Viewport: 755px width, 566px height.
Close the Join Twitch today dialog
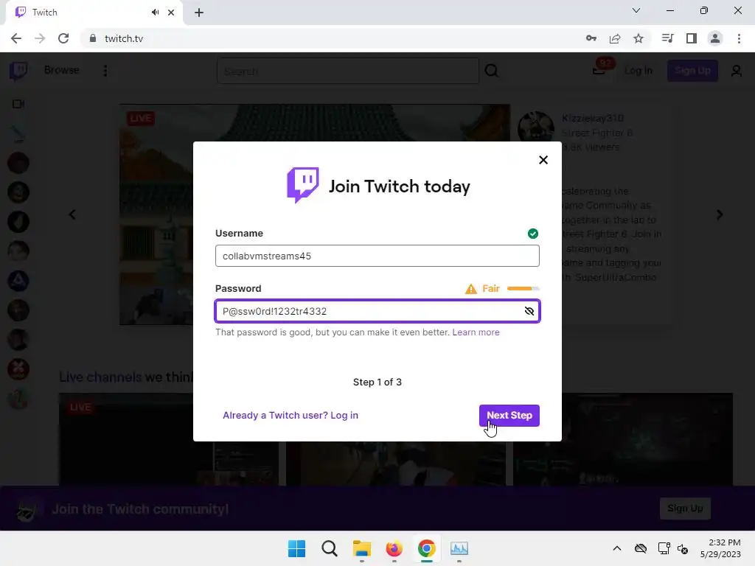coord(543,160)
